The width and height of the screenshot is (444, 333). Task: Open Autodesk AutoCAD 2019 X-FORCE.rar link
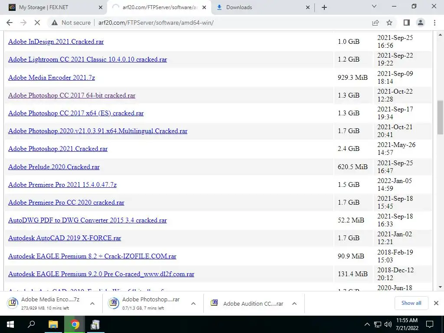tap(65, 238)
